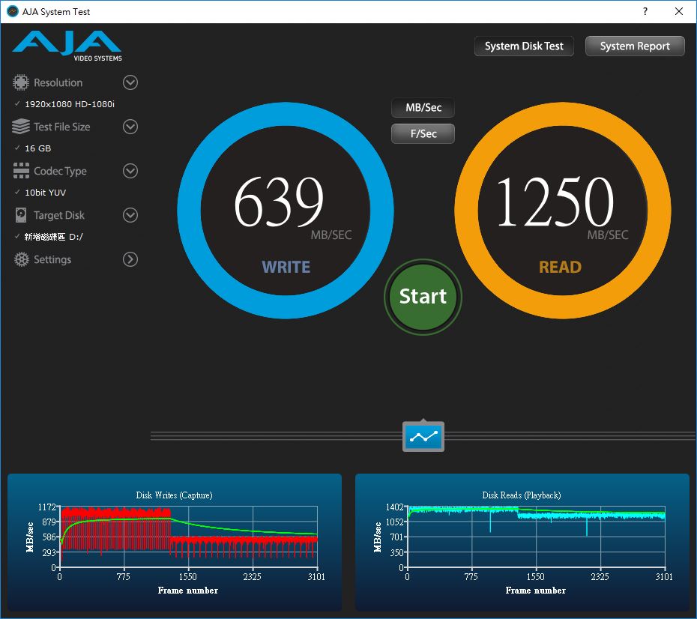Image resolution: width=697 pixels, height=619 pixels.
Task: Click the Codec Type film strip icon
Action: [21, 171]
